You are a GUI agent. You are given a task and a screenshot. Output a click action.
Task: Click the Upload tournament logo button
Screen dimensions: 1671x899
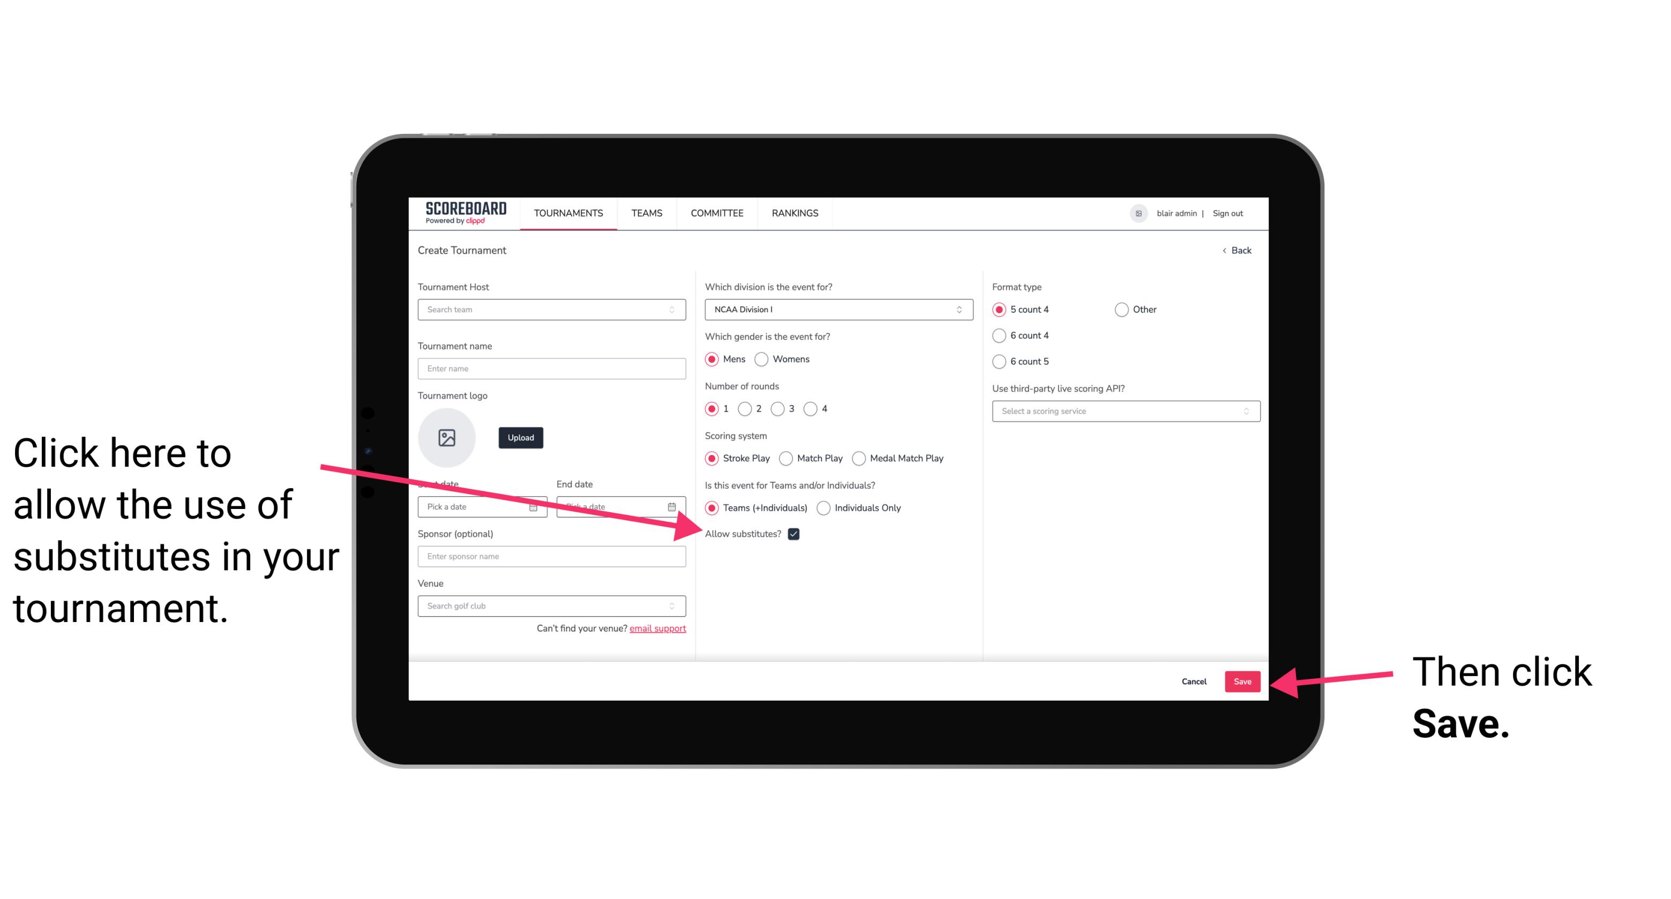pos(519,437)
